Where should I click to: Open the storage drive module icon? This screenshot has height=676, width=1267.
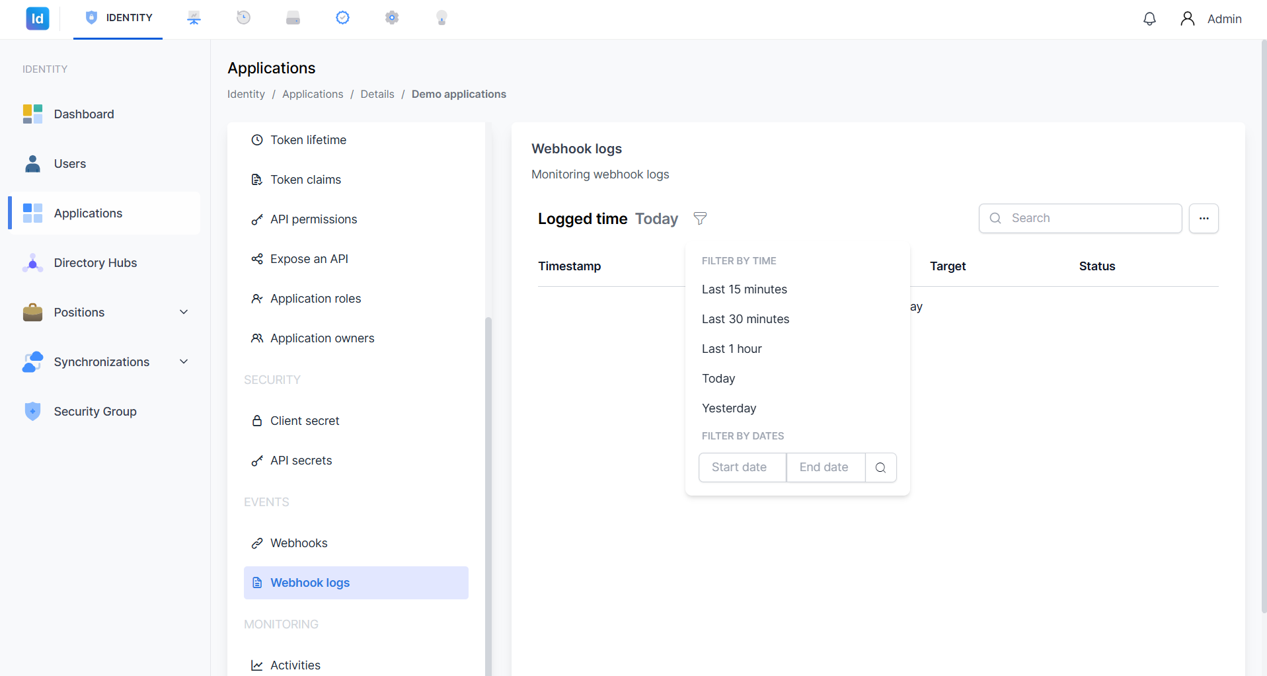click(x=293, y=18)
